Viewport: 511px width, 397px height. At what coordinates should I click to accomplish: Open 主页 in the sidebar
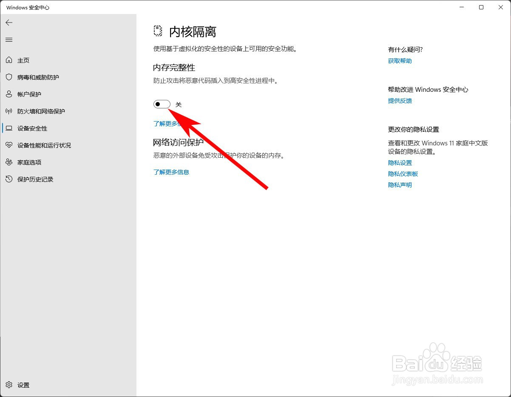23,60
